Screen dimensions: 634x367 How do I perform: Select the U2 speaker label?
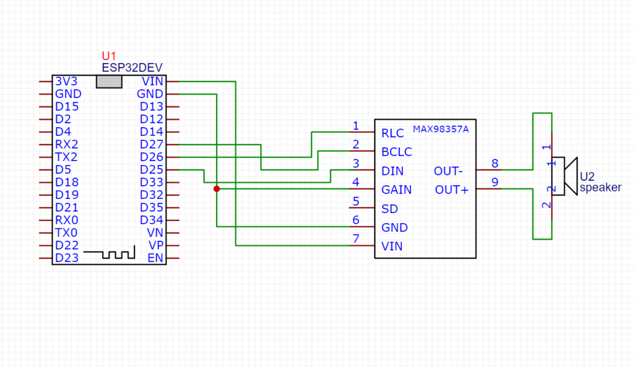coord(601,182)
